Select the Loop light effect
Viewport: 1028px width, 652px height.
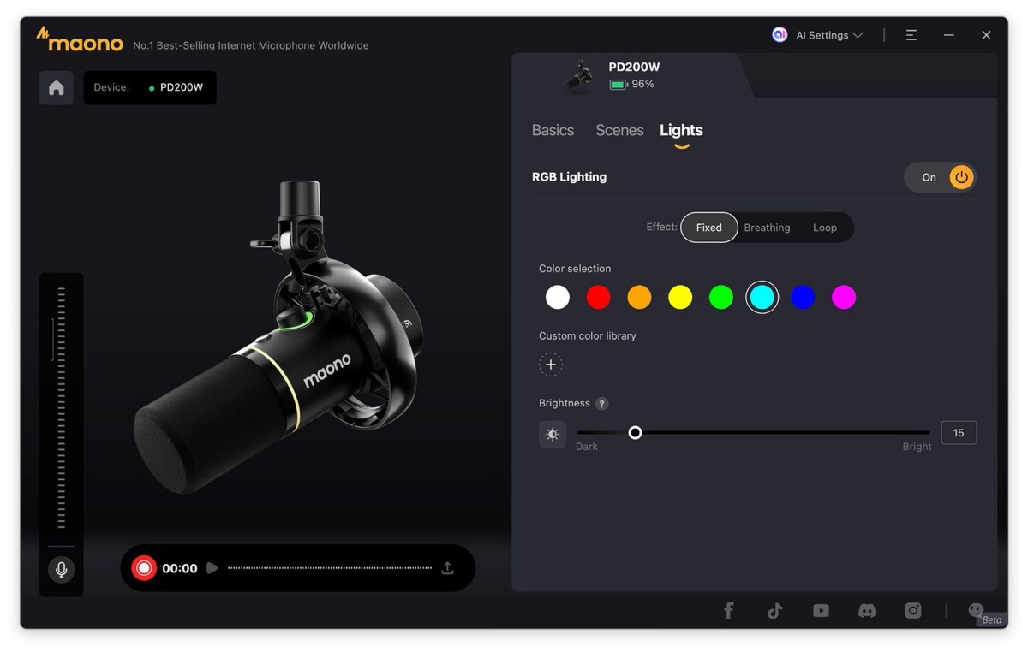[x=824, y=228]
